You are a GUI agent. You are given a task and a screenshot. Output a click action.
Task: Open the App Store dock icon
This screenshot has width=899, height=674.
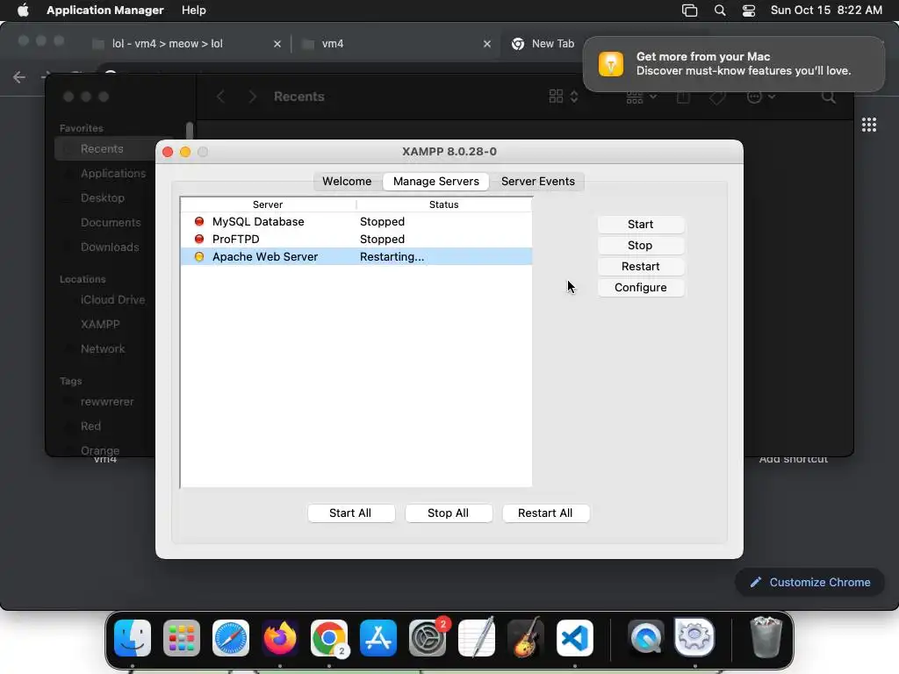[x=378, y=637]
